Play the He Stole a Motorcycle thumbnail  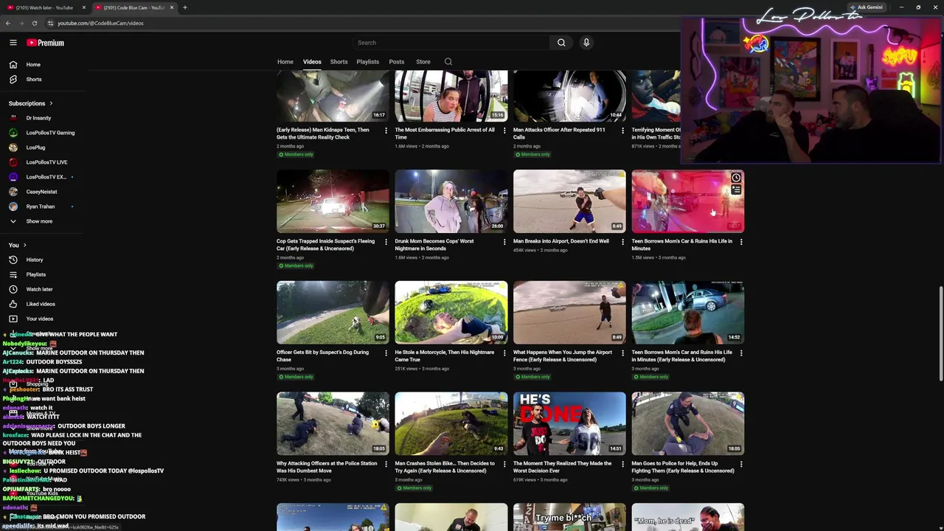tap(451, 313)
